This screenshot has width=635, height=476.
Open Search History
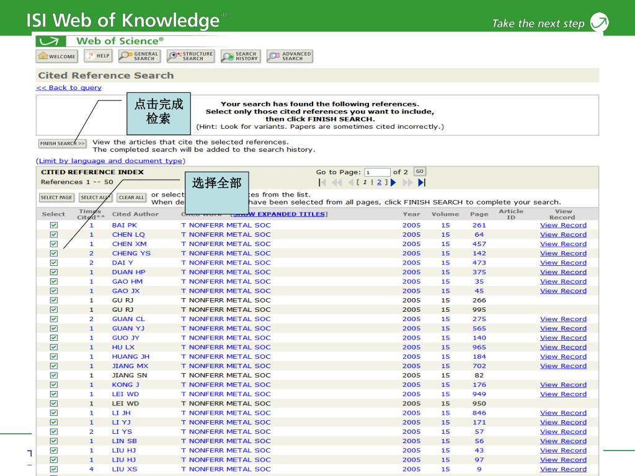(241, 56)
